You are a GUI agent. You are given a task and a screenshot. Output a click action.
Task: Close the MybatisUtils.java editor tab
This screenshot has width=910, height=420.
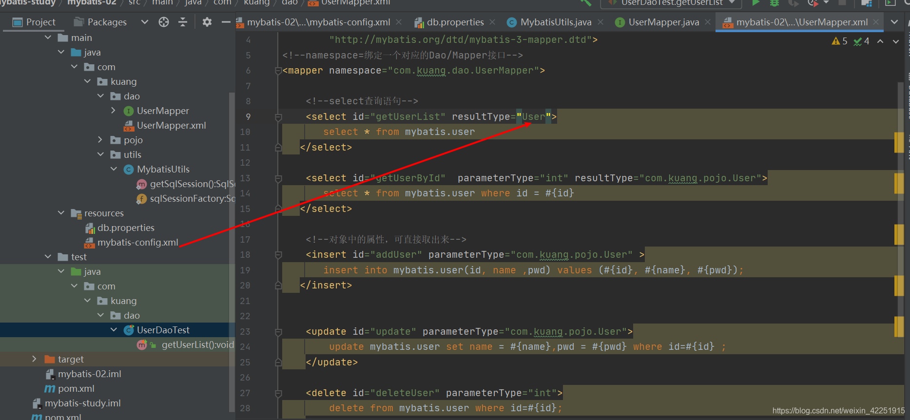coord(600,22)
